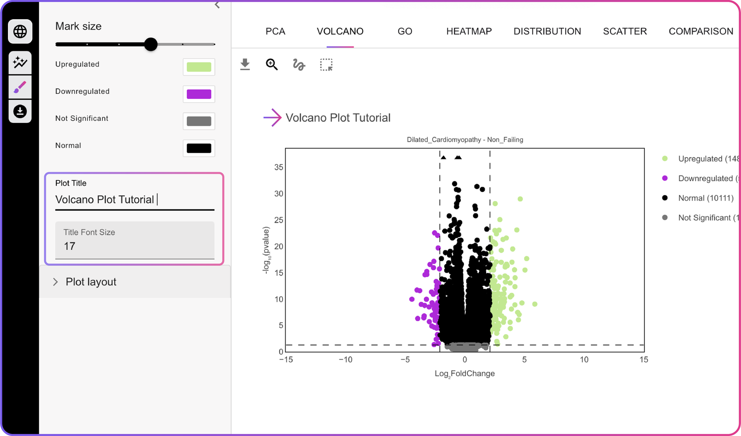Expand the Plot layout section

click(90, 281)
